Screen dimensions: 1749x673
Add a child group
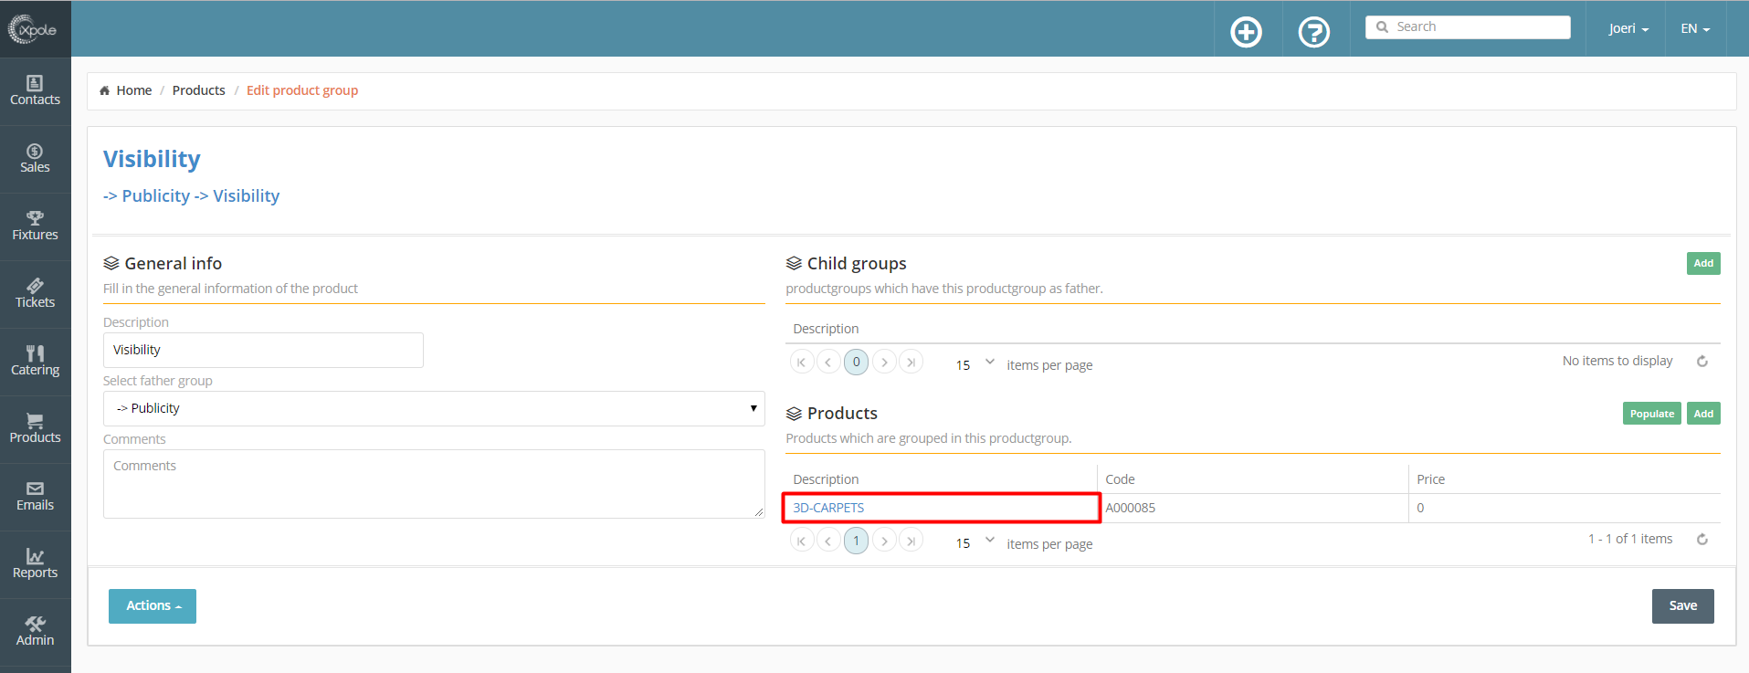[x=1703, y=263]
